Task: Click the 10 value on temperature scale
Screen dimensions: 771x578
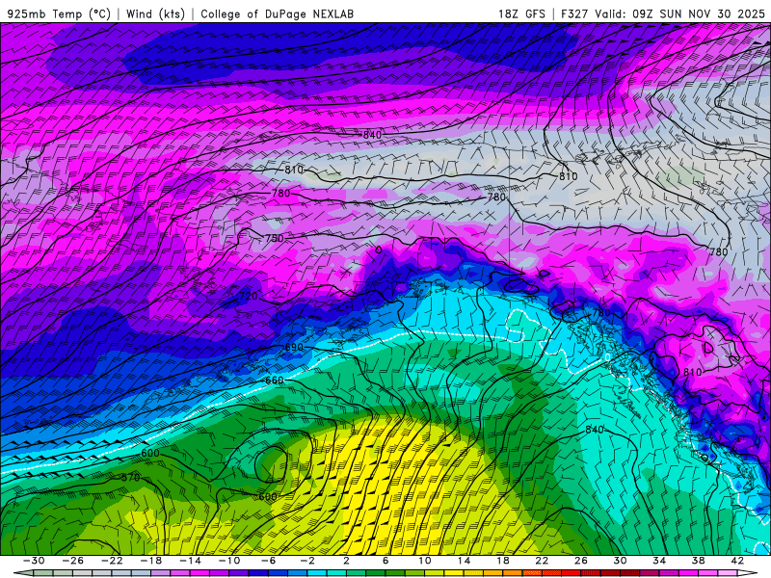Action: pyautogui.click(x=424, y=561)
